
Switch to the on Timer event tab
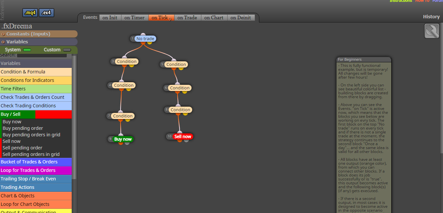[135, 18]
